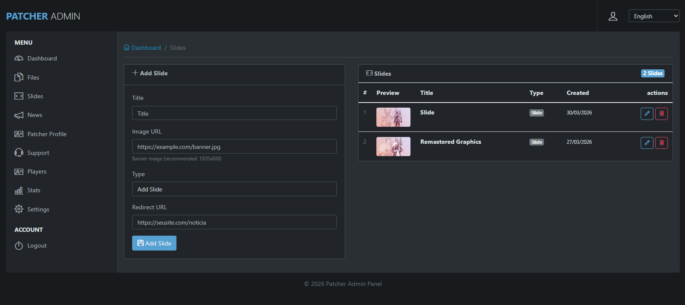Click the Created column header

tap(578, 93)
